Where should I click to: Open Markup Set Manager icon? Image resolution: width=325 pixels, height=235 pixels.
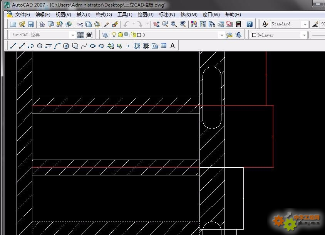coord(229,25)
